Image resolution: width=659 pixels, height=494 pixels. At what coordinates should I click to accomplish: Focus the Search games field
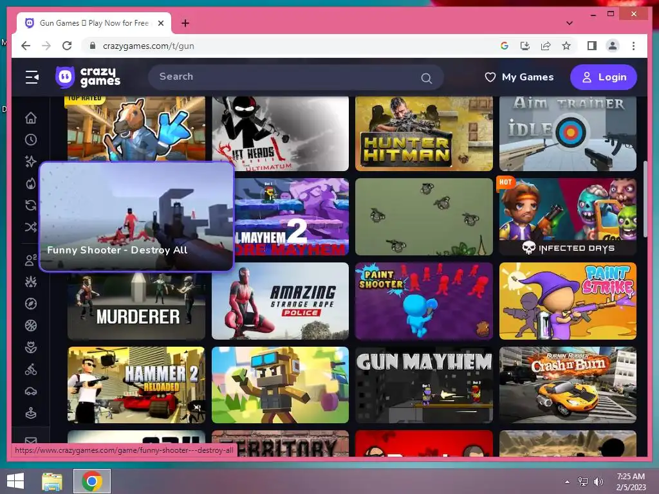(296, 77)
